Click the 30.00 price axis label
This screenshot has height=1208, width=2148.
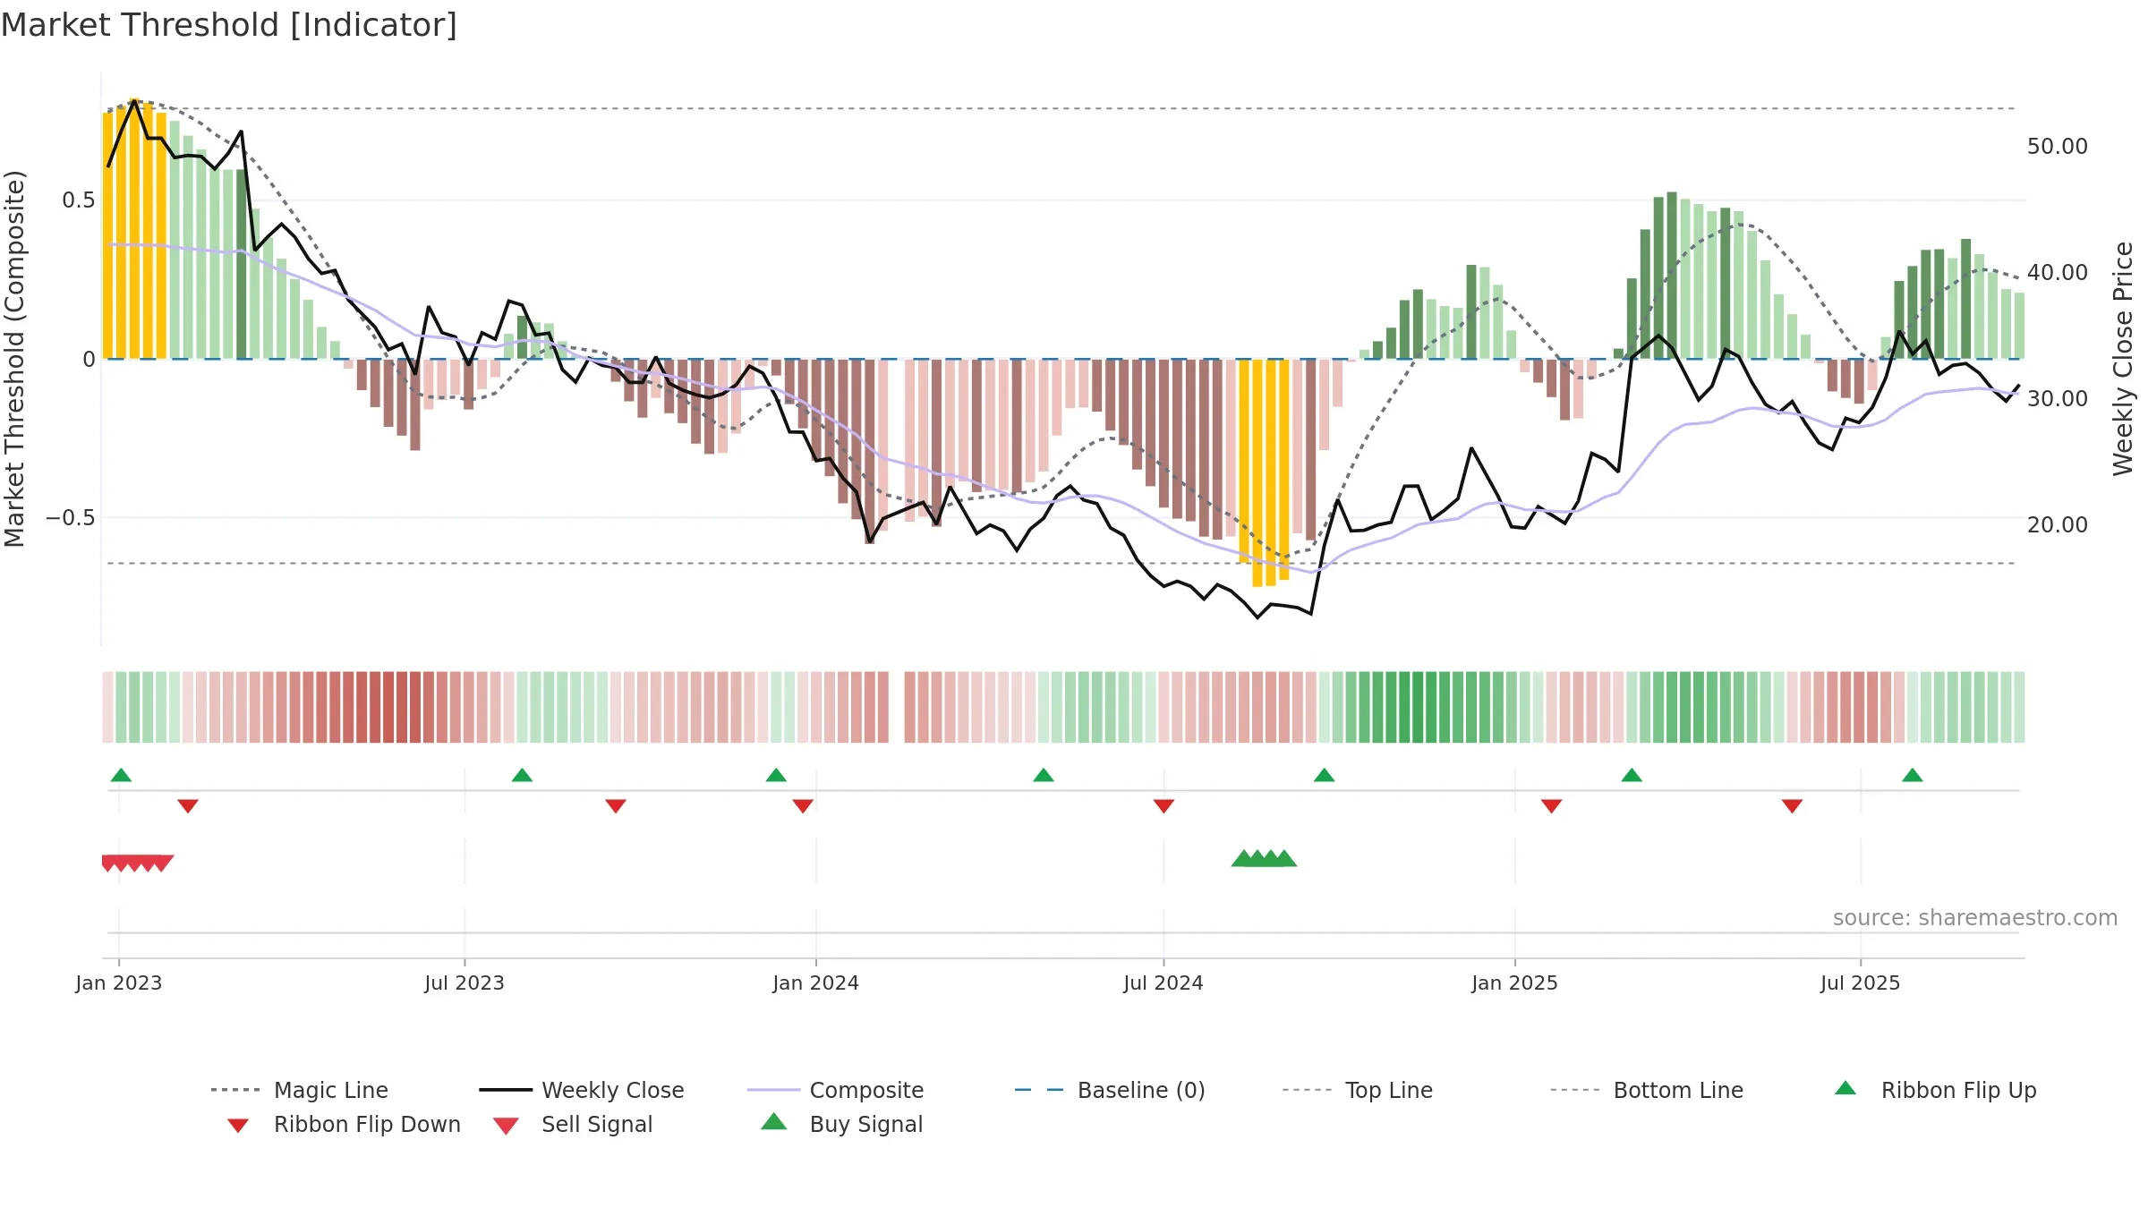tap(2058, 399)
